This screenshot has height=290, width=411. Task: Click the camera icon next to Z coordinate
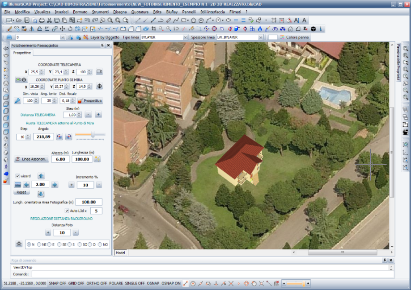pyautogui.click(x=99, y=72)
